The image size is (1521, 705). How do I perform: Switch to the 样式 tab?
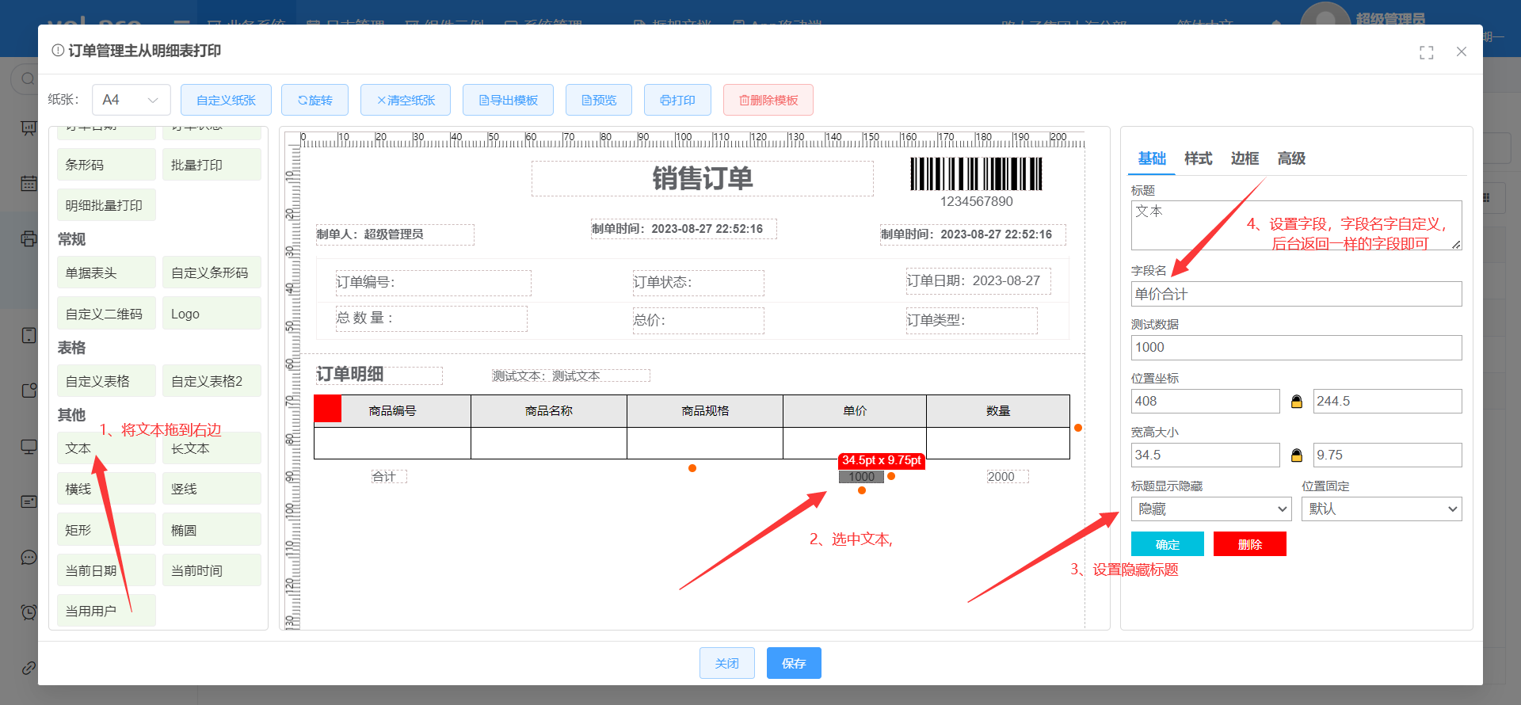1198,158
